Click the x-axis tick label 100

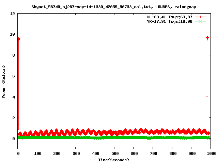[38, 153]
